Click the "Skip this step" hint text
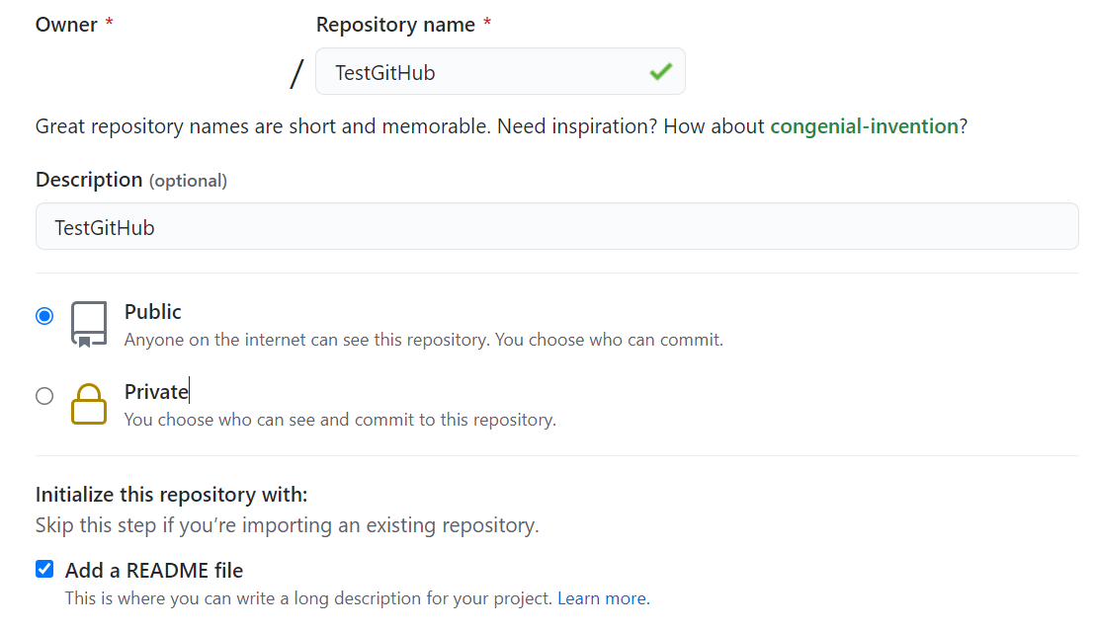 [x=287, y=525]
